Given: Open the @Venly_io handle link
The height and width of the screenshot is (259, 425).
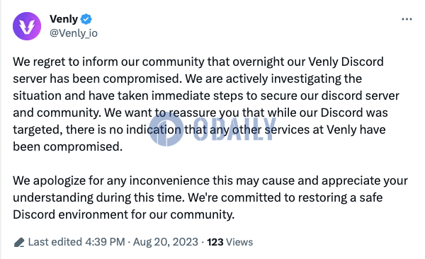Looking at the screenshot, I should coord(74,33).
